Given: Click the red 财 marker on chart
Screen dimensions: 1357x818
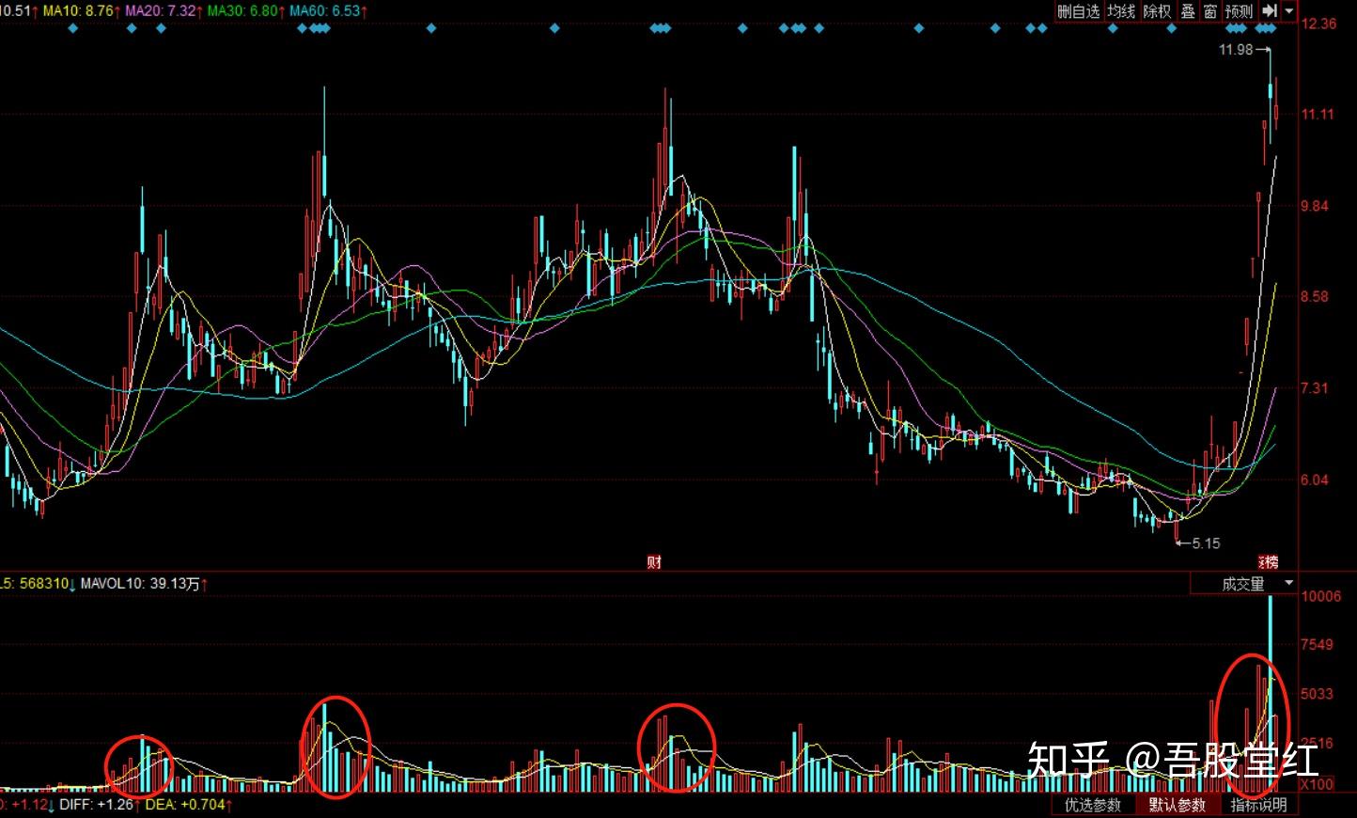Looking at the screenshot, I should [x=654, y=562].
